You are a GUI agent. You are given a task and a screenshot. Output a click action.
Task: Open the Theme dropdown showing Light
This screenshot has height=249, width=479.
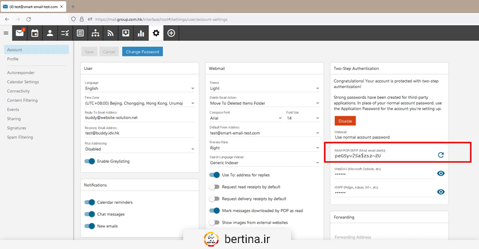coord(265,89)
